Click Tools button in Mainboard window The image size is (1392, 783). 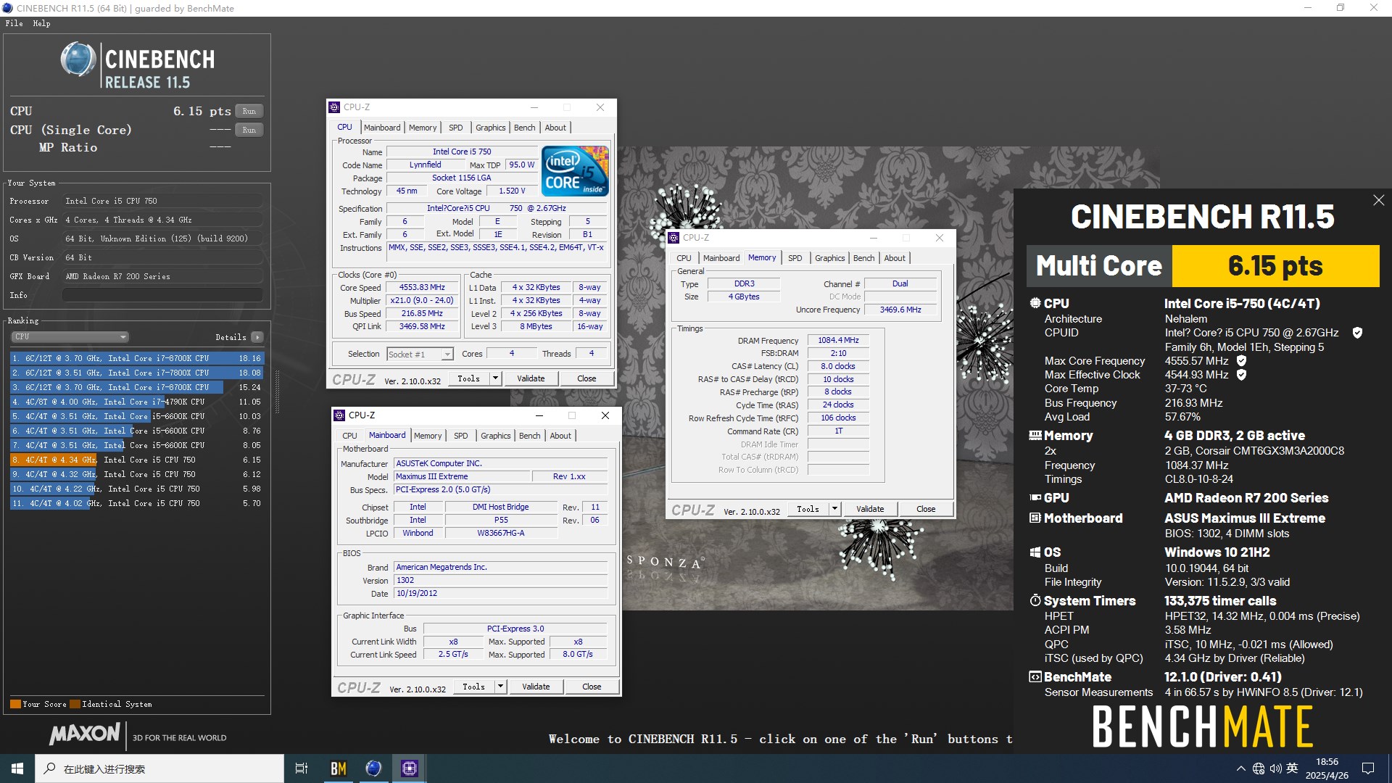(473, 687)
